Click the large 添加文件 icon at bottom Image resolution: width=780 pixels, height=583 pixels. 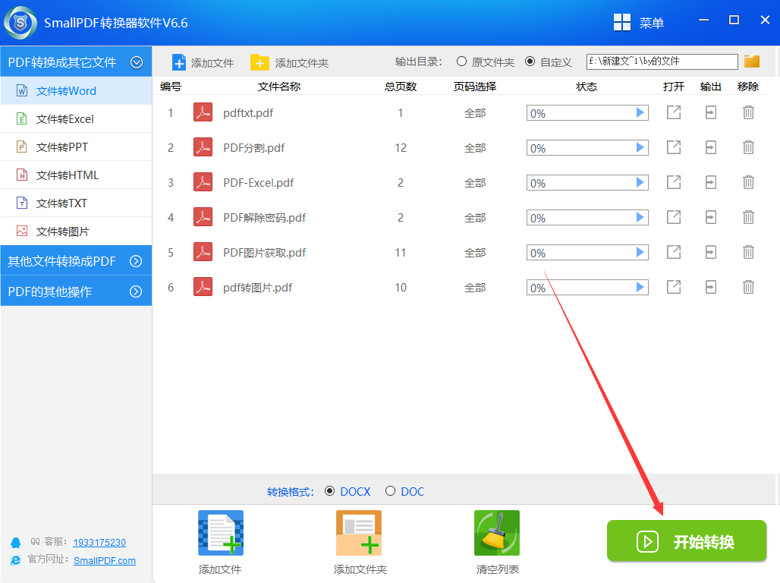220,533
